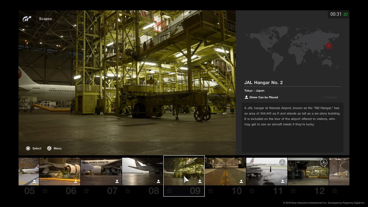Click the red location marker on world map
Screen dimensions: 368x207
point(329,46)
